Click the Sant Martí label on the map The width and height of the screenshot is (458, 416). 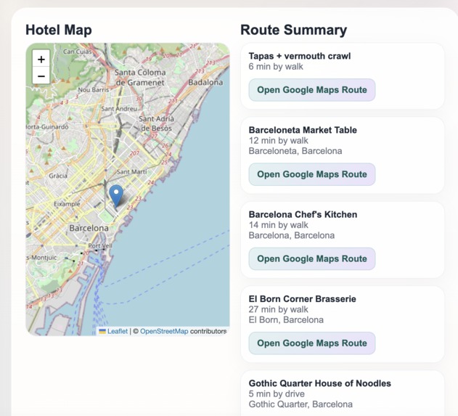point(131,172)
